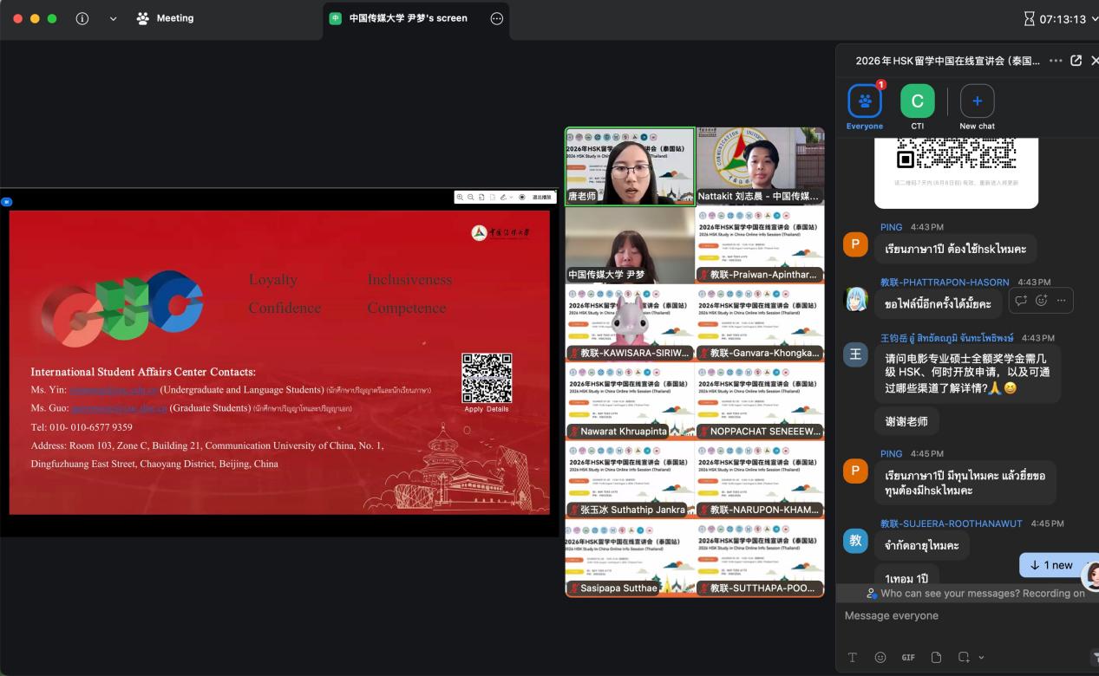This screenshot has height=676, width=1099.
Task: Expand screenshot options dropdown in composer
Action: pos(981,657)
